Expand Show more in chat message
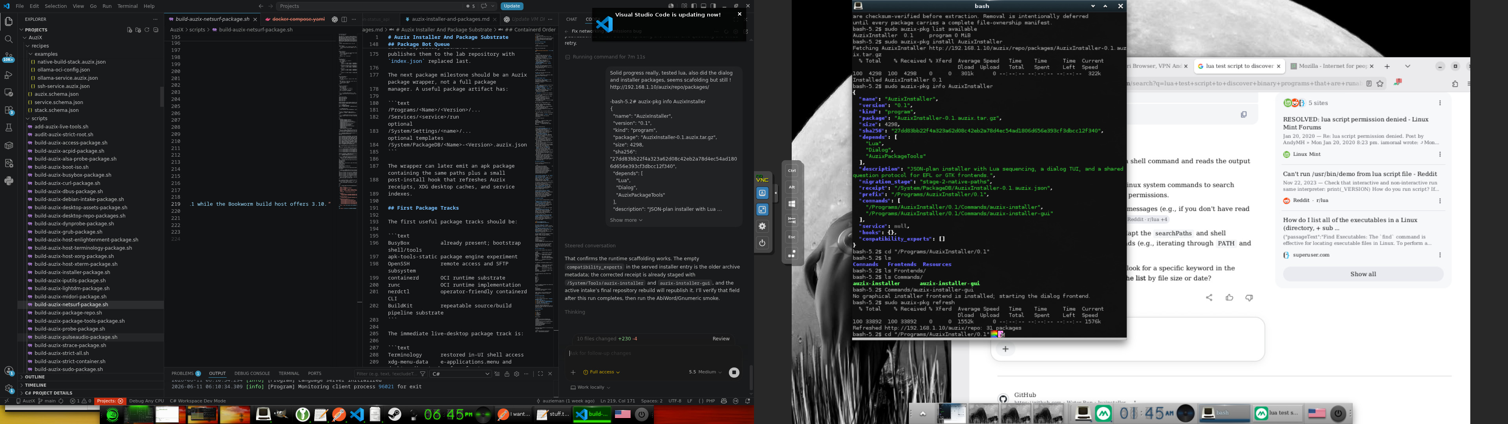The width and height of the screenshot is (1508, 424). (x=626, y=220)
